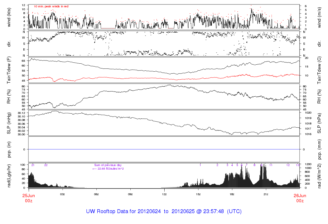
Task: Select the '06z' time tick label
Action: coord(96,194)
